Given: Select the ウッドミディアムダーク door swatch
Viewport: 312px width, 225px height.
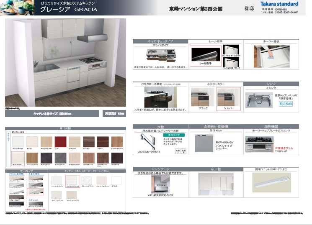Looking at the screenshot, I should [103, 158].
